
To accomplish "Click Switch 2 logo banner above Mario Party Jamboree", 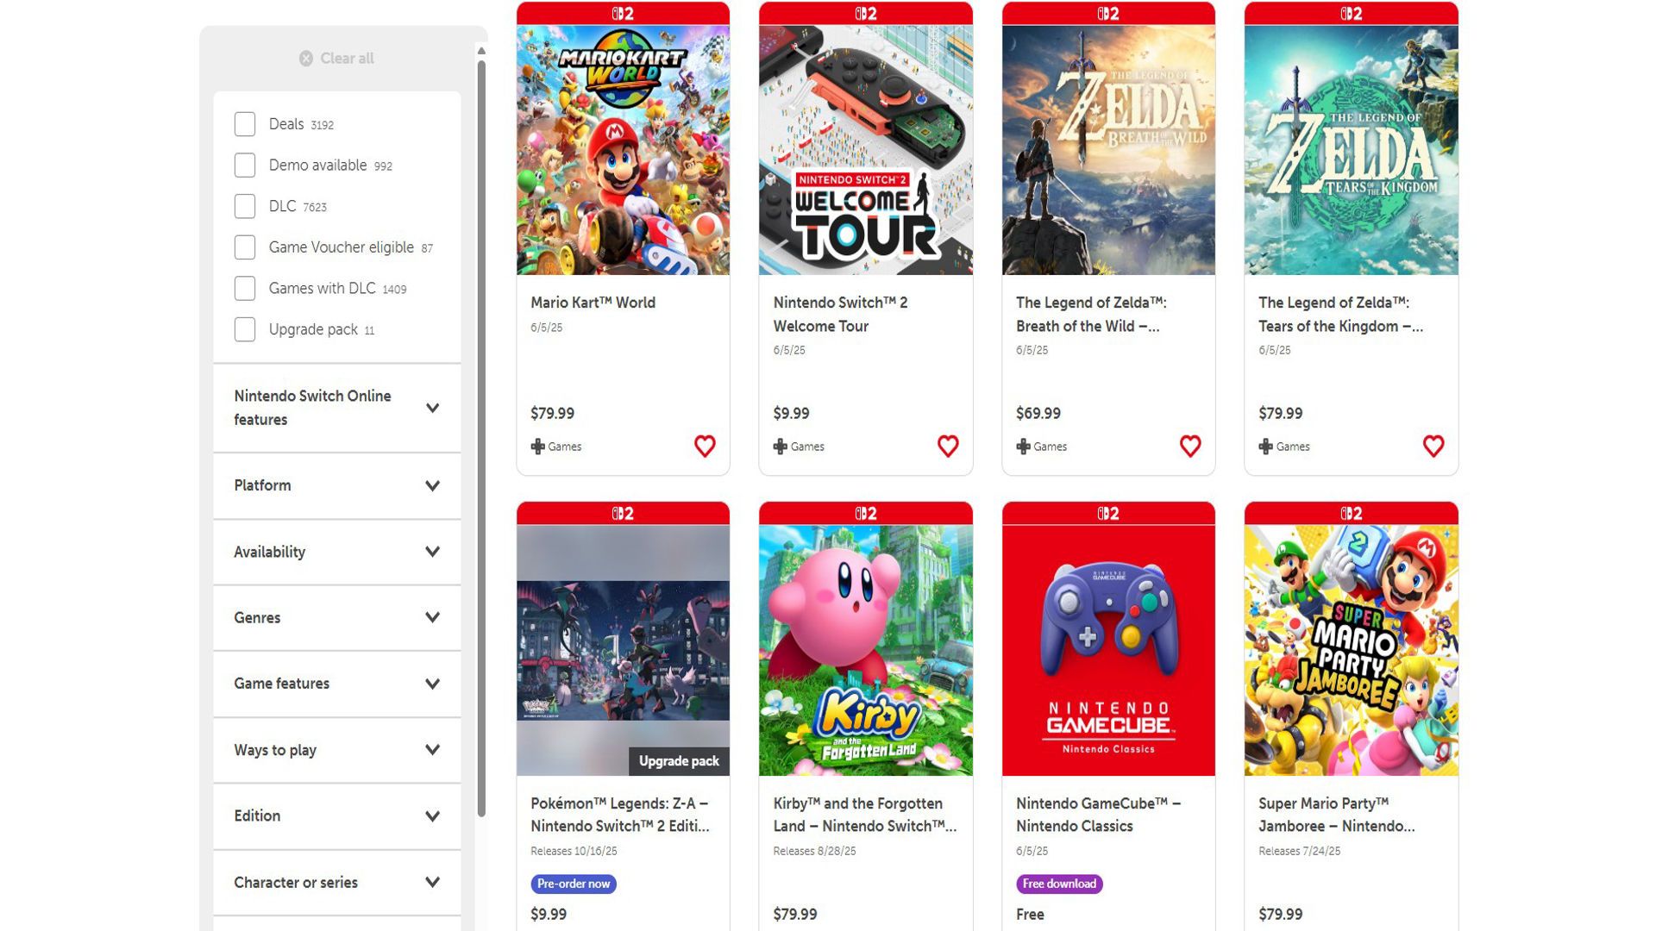I will coord(1352,514).
